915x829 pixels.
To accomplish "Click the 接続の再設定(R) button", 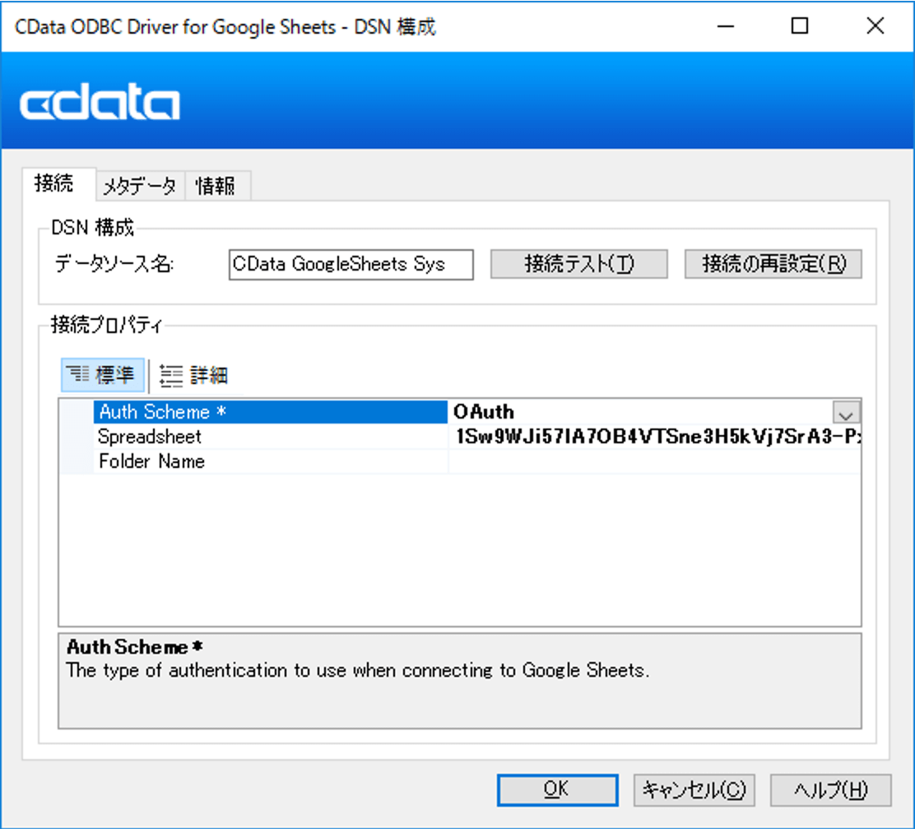I will [x=773, y=264].
